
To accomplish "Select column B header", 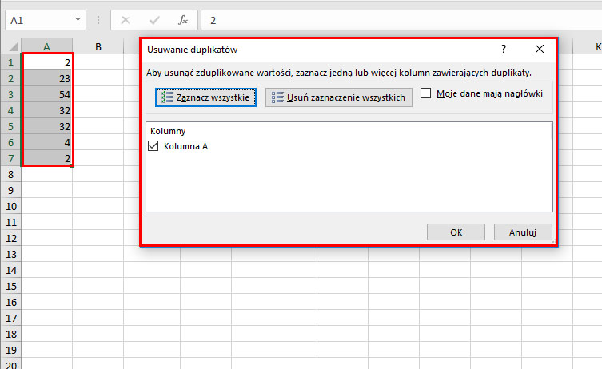I will click(98, 46).
